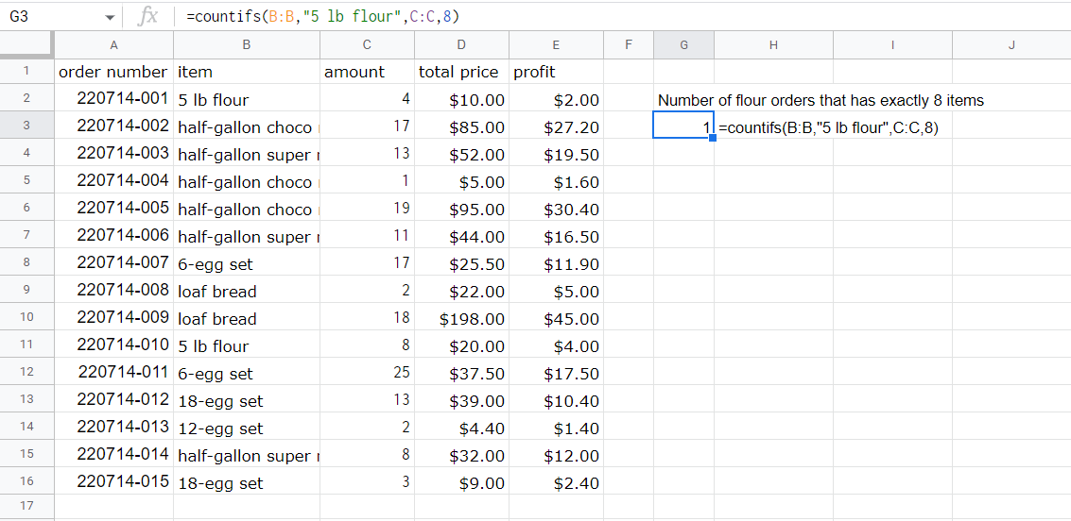Click '18-egg set' in row 13
This screenshot has height=521, width=1071.
point(247,399)
